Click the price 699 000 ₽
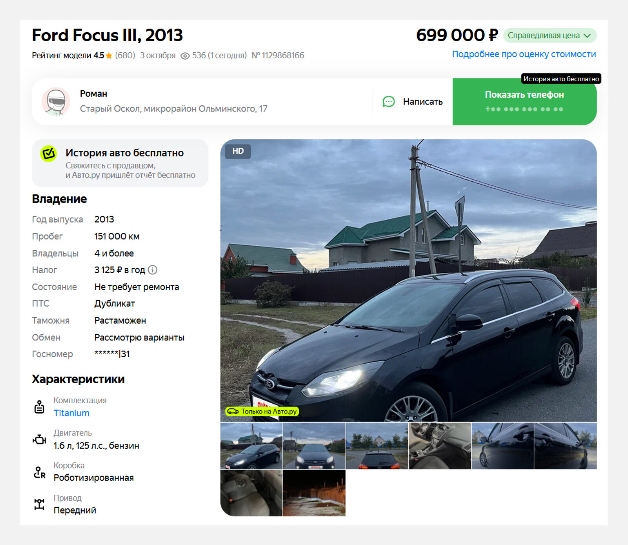The image size is (628, 545). (x=457, y=35)
